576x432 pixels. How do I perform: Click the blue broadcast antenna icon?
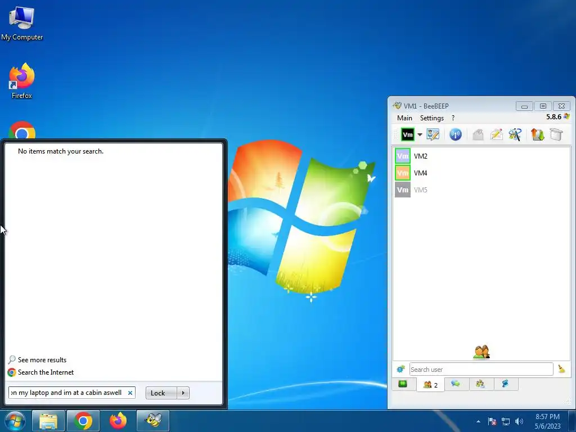[x=456, y=134]
